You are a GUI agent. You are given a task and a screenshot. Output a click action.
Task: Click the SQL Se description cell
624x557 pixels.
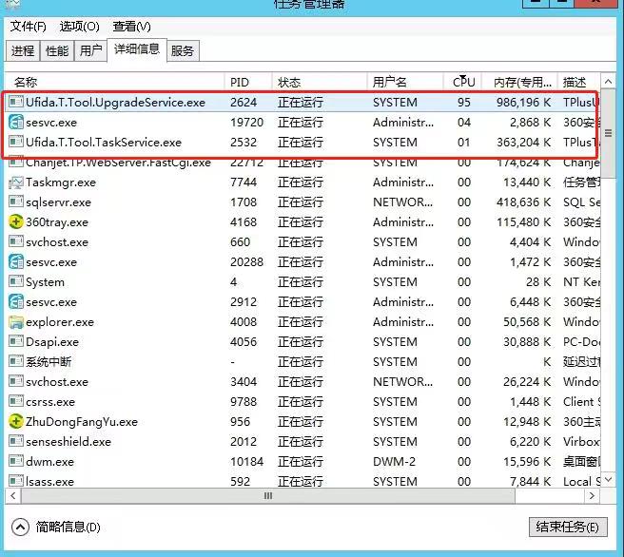point(581,202)
